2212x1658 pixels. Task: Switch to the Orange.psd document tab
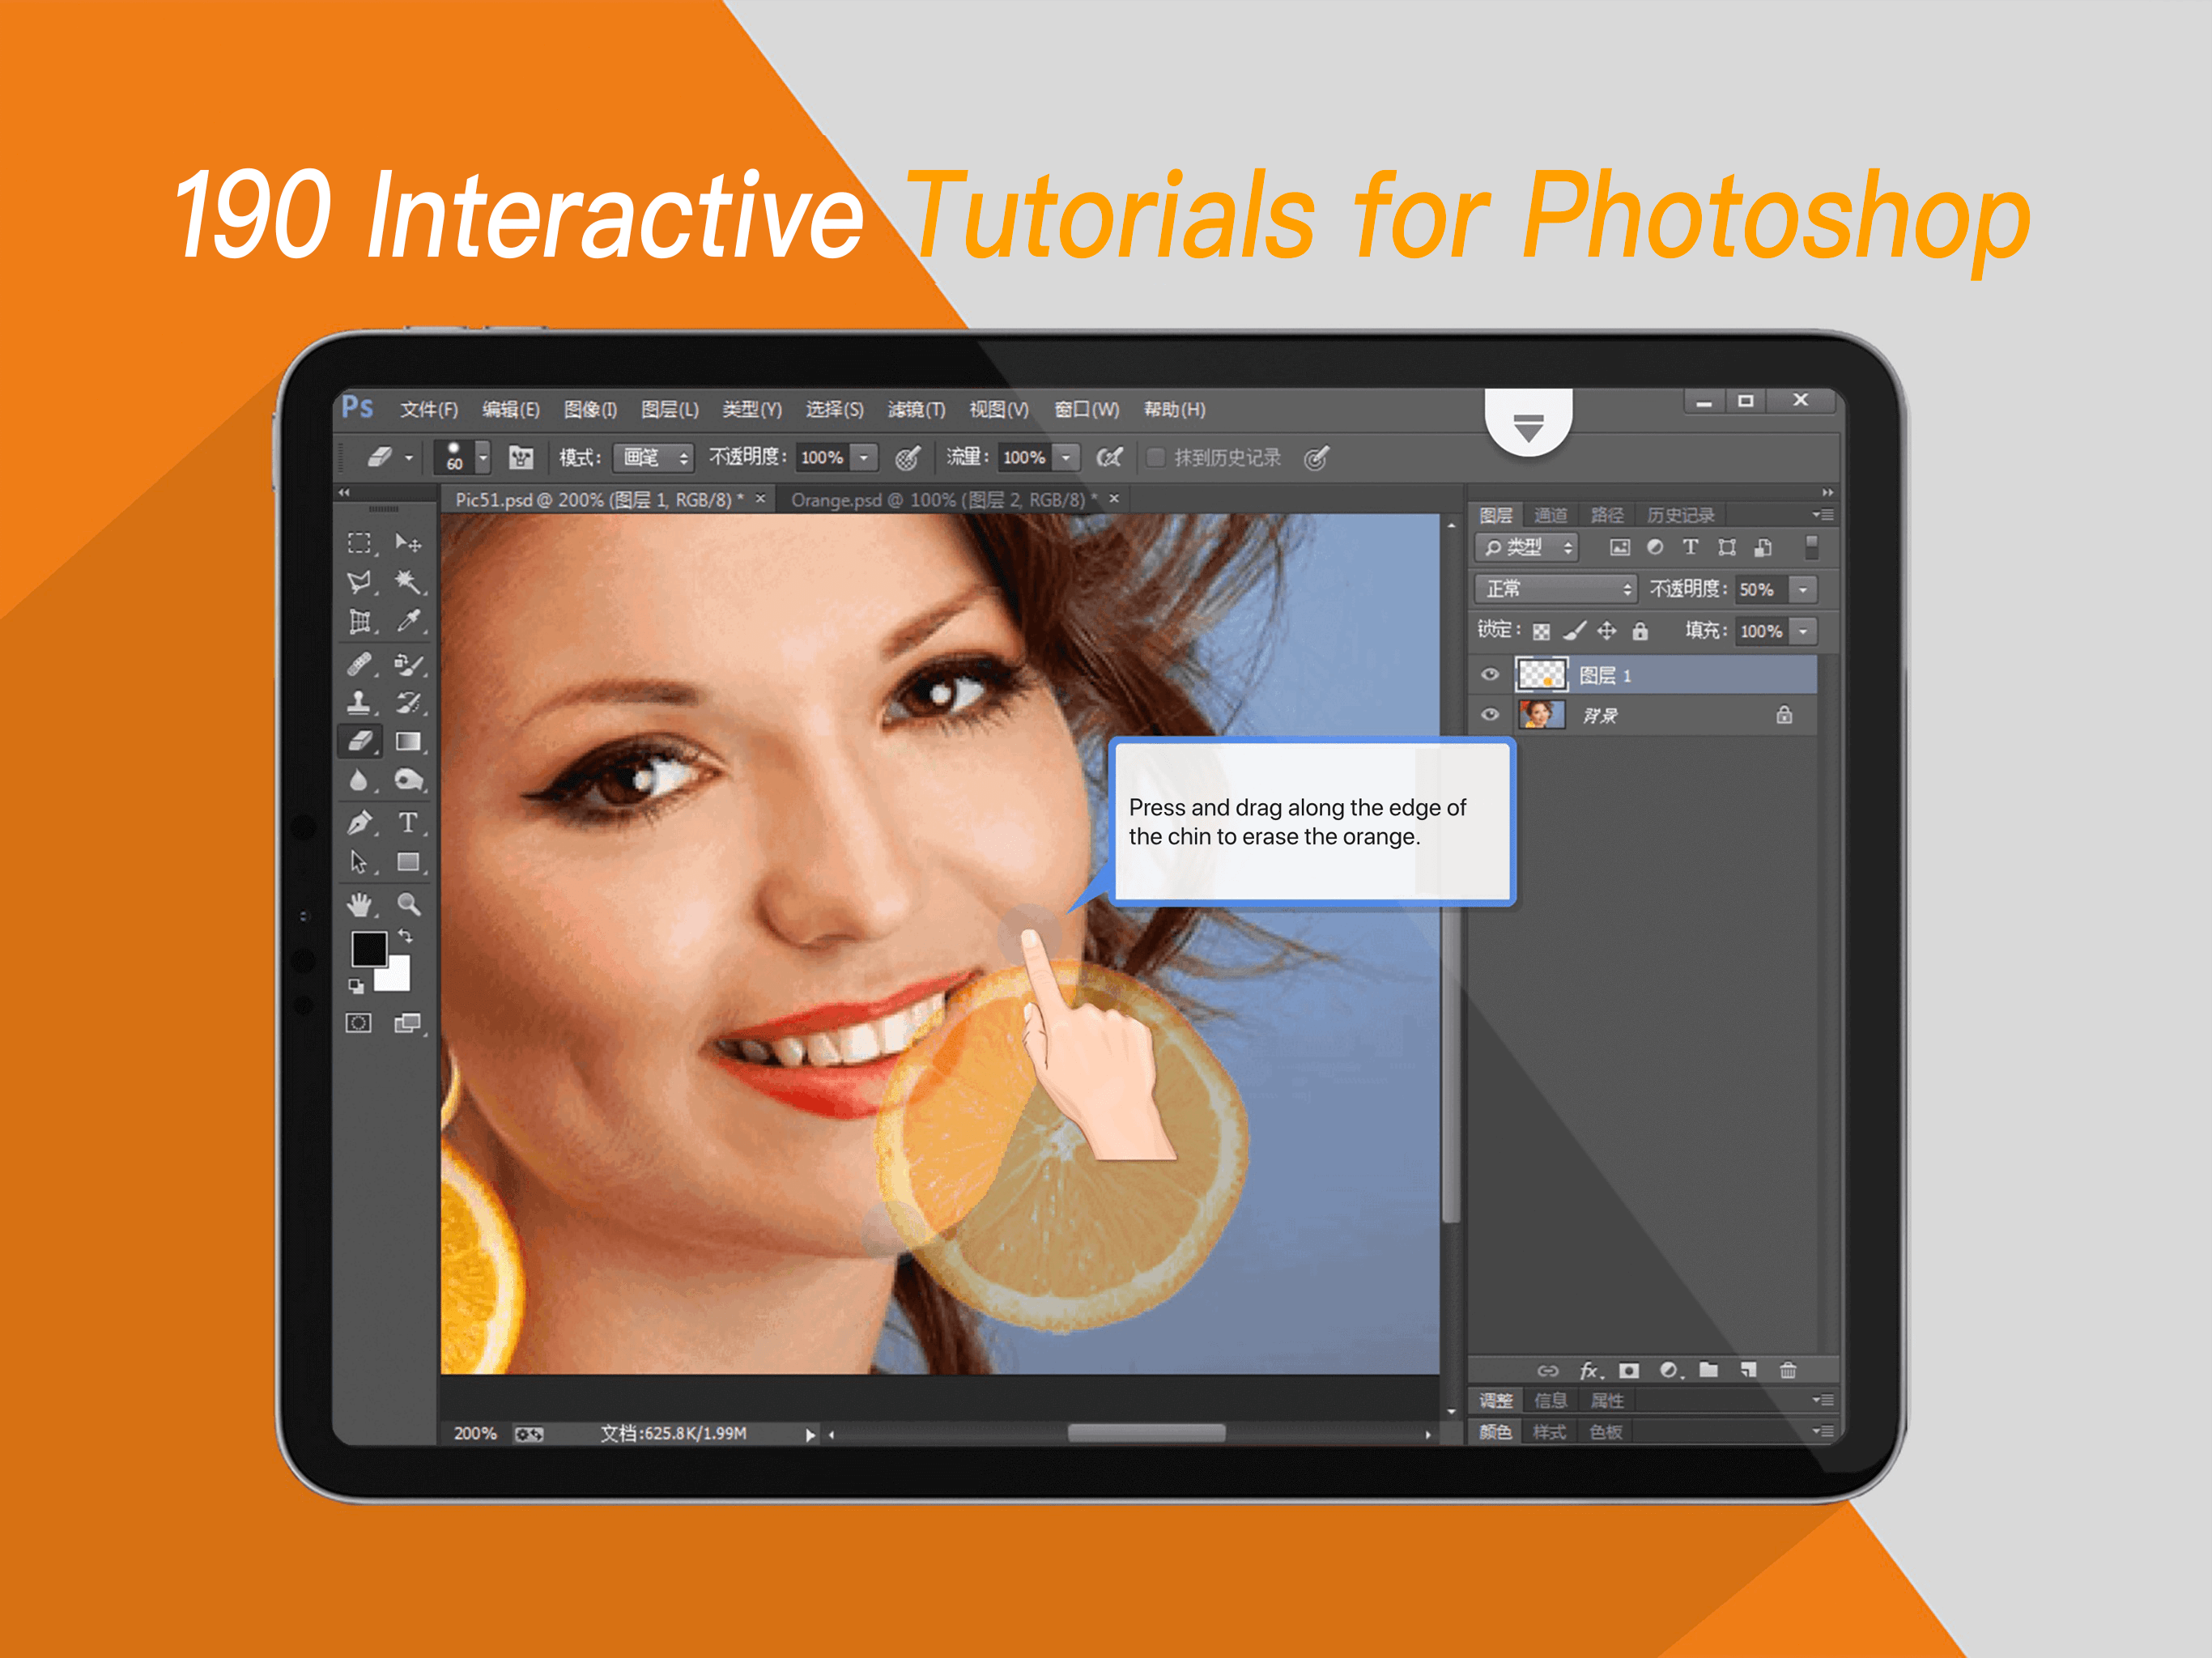click(940, 499)
